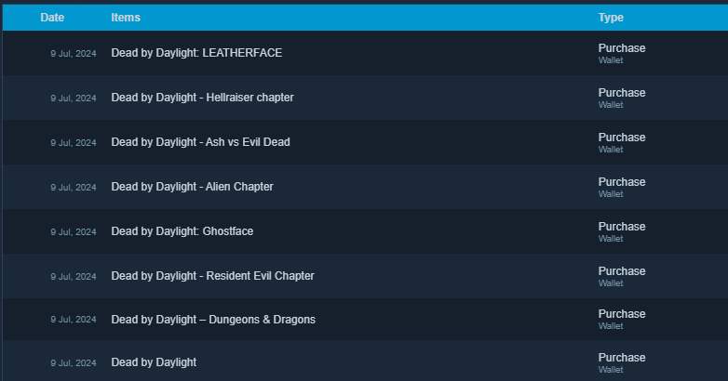Click the Items column header
The image size is (728, 381).
point(126,18)
